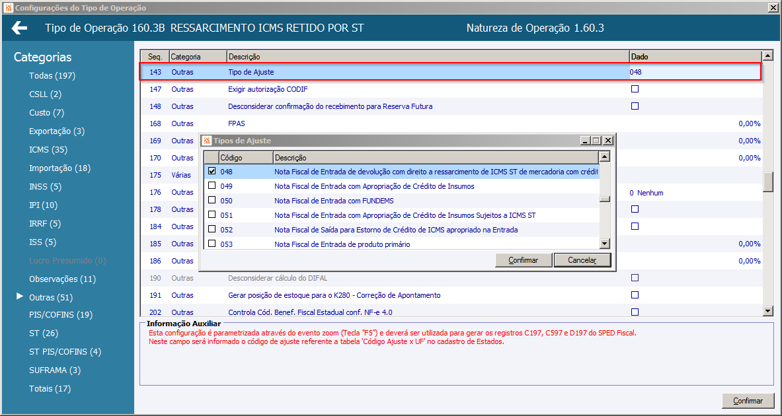782x416 pixels.
Task: Click the app icon in the Tipos de Ajuste title bar
Action: click(207, 141)
